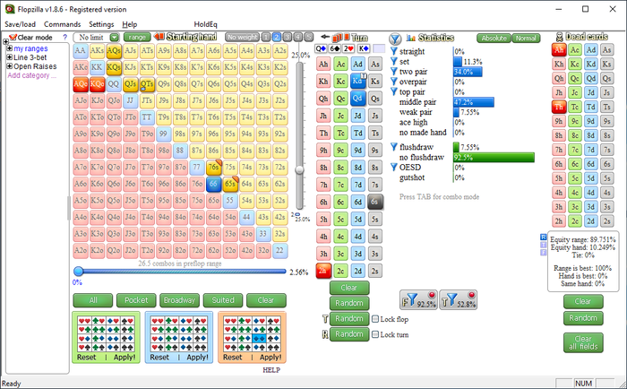
Task: Click the All hands button
Action: [93, 300]
